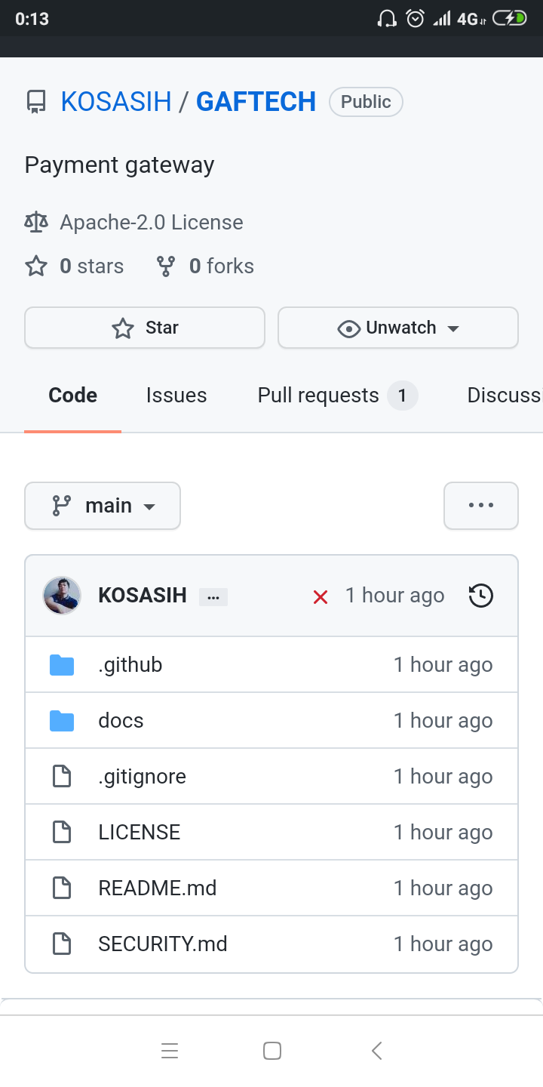
Task: Open the Unwatch notifications dropdown
Action: (398, 328)
